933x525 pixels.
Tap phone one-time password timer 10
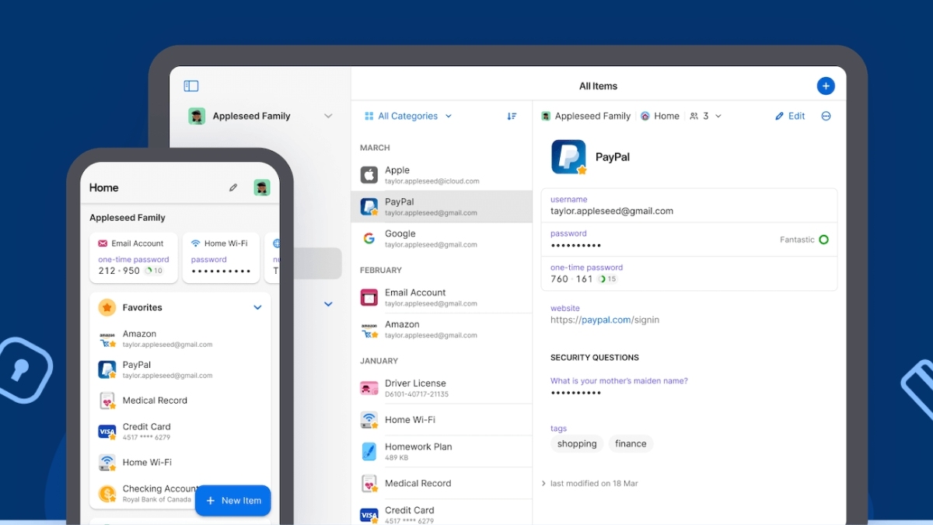click(x=154, y=271)
